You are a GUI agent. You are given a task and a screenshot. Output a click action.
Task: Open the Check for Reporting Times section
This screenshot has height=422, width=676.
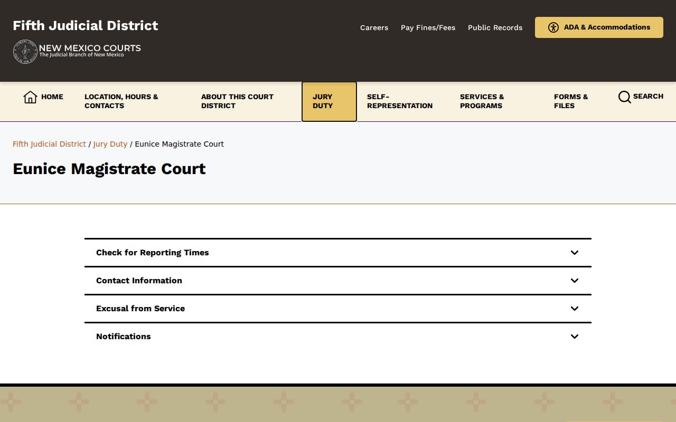338,253
